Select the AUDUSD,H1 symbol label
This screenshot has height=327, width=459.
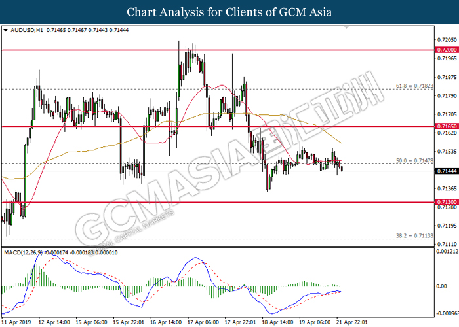(27, 30)
